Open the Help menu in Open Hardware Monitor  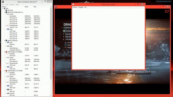[x=17, y=5]
